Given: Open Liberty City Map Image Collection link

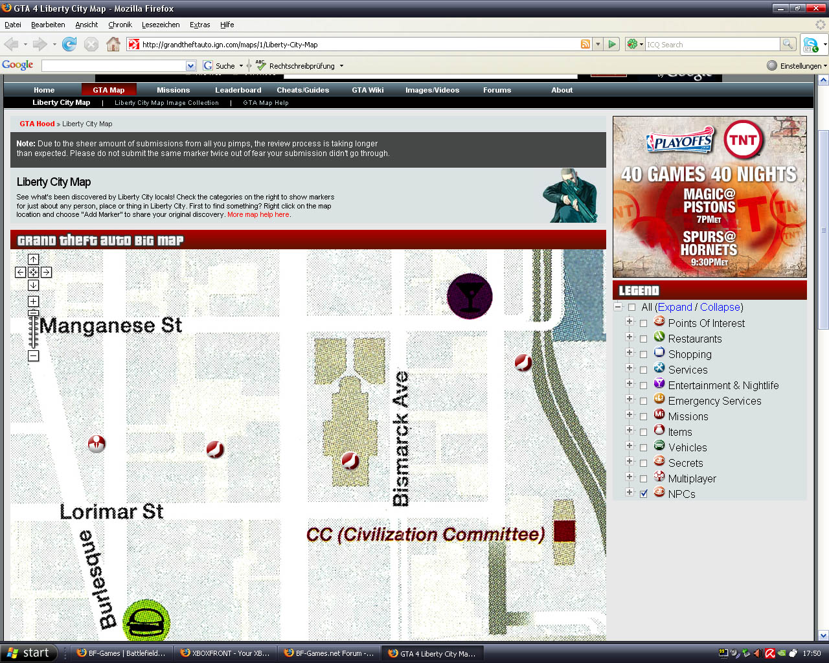Looking at the screenshot, I should (x=166, y=103).
